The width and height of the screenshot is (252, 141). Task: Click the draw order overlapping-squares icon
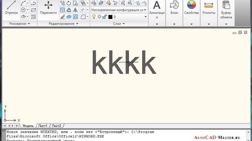tap(83, 3)
